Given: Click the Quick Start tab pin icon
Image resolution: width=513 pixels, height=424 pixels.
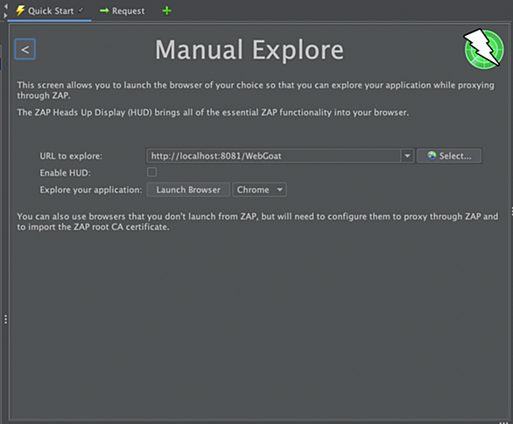Looking at the screenshot, I should tap(81, 10).
